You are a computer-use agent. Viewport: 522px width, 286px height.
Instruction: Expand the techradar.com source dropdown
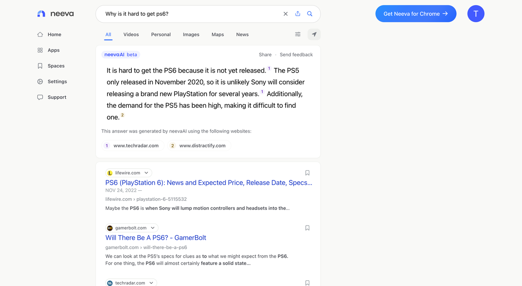151,283
